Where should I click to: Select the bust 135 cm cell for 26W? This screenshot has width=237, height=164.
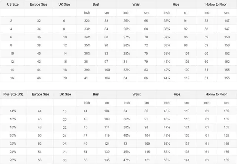coord(107,160)
